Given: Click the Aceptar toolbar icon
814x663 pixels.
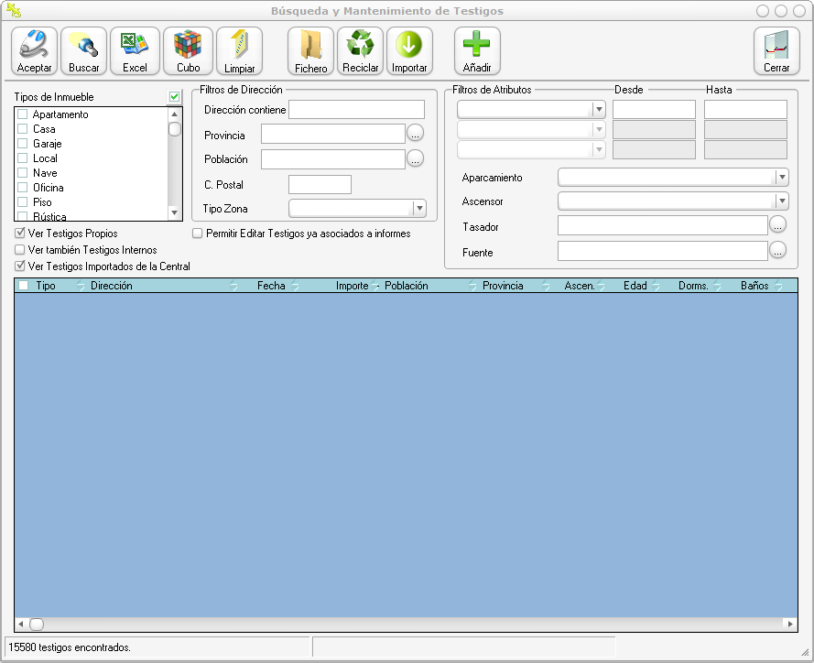Looking at the screenshot, I should (x=35, y=50).
